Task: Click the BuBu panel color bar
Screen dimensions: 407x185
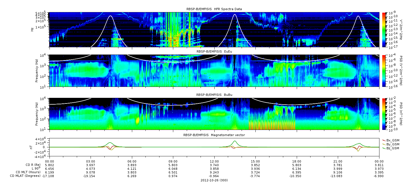Action: (x=384, y=114)
